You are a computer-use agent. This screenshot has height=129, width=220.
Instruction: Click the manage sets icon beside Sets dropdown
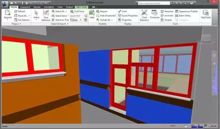[85, 20]
